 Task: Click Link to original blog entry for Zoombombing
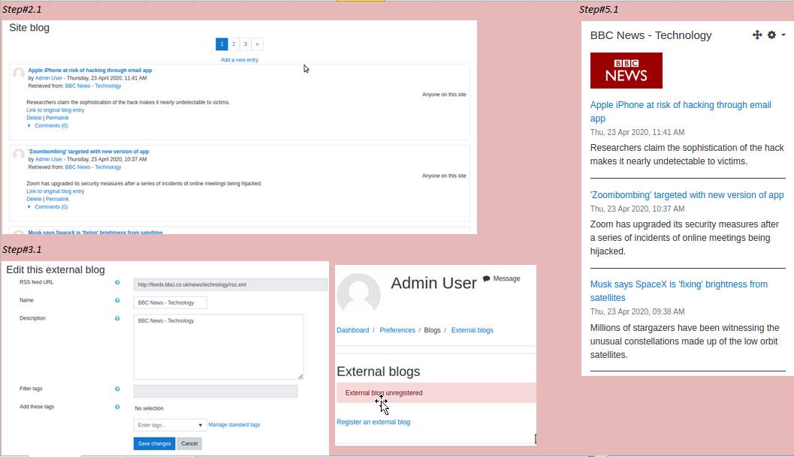pos(55,191)
